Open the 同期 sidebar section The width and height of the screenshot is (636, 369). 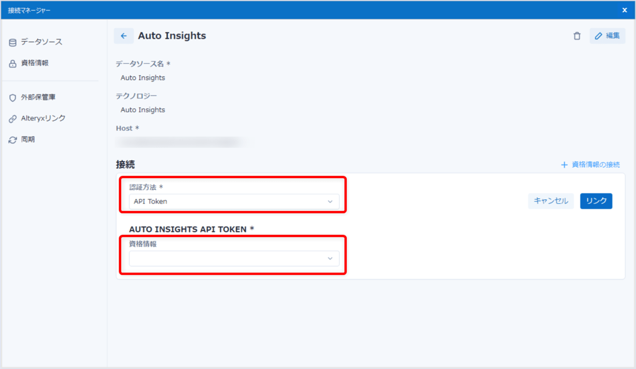(28, 139)
